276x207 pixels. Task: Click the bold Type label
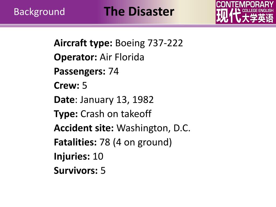[x=66, y=114]
